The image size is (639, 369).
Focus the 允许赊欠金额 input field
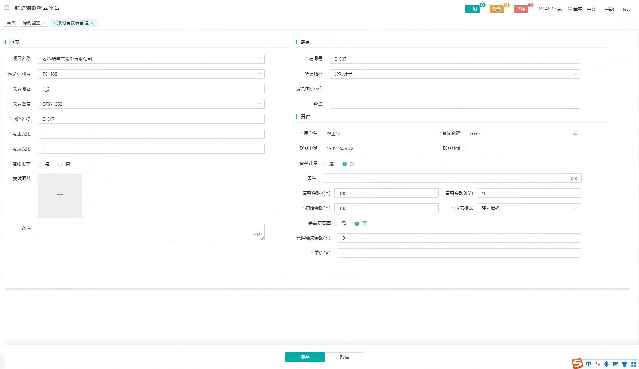pyautogui.click(x=459, y=238)
